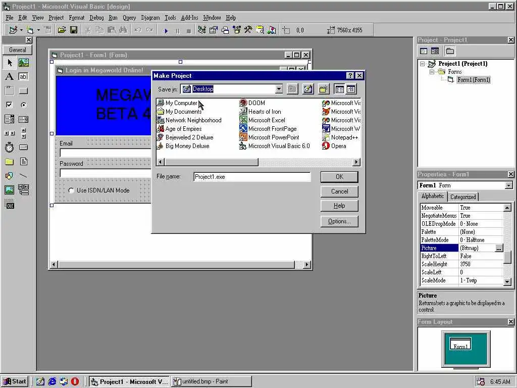Image resolution: width=517 pixels, height=388 pixels.
Task: Open the Properties Window toolbar icon
Action: point(214,30)
